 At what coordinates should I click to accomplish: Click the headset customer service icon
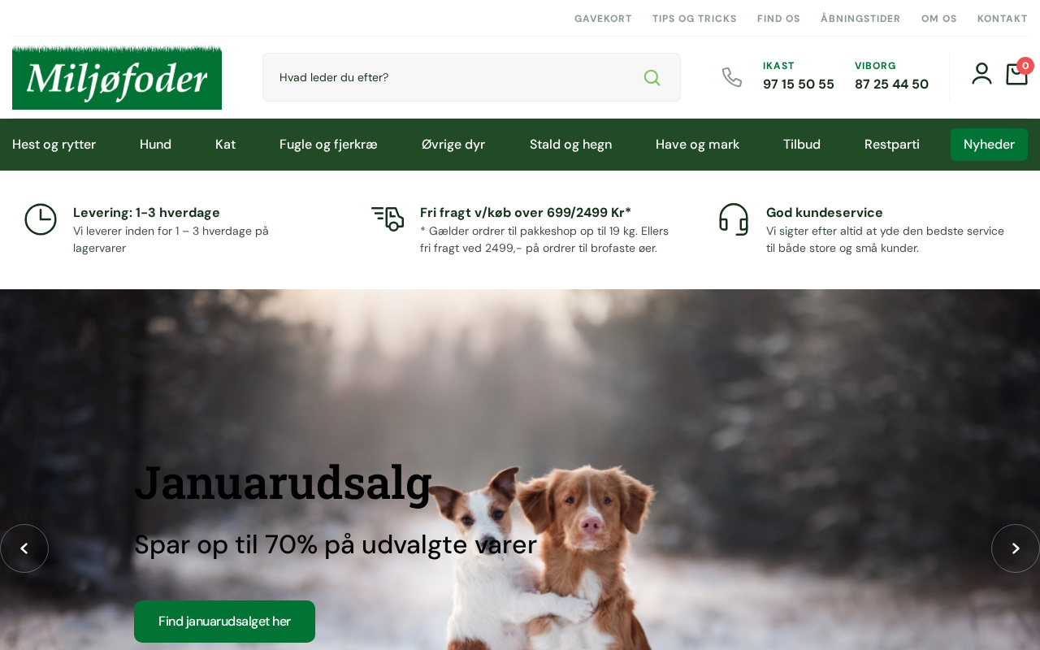click(734, 219)
